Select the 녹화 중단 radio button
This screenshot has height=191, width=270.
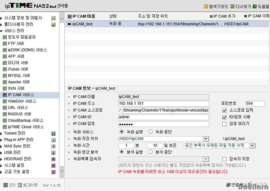point(151,132)
